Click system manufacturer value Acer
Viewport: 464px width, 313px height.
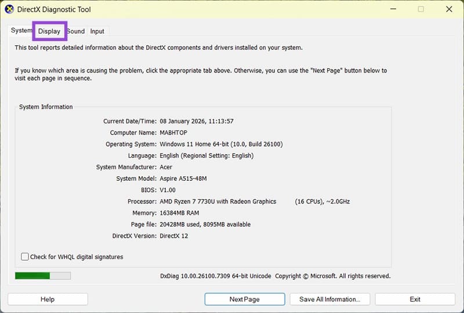point(166,167)
